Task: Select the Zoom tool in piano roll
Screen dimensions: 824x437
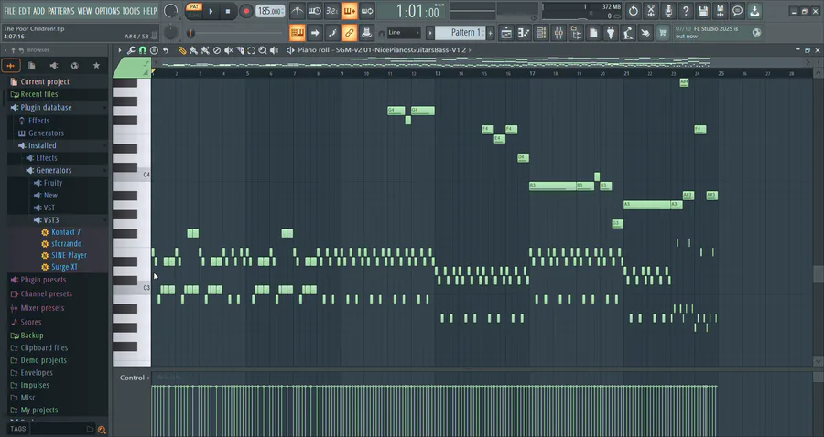Action: (x=262, y=50)
